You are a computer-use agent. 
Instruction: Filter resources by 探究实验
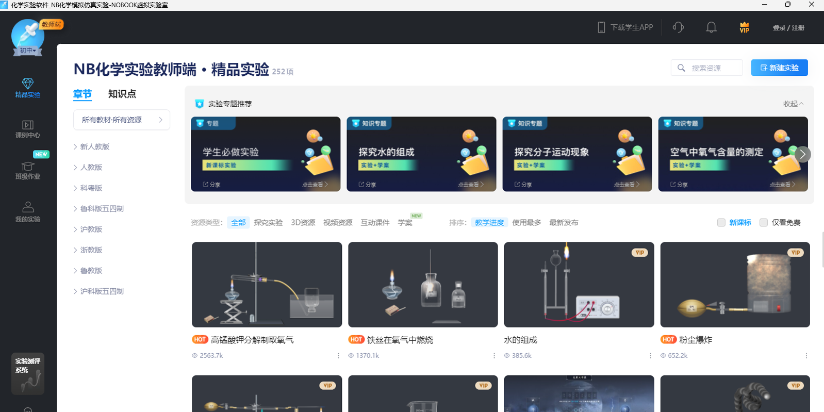click(268, 222)
